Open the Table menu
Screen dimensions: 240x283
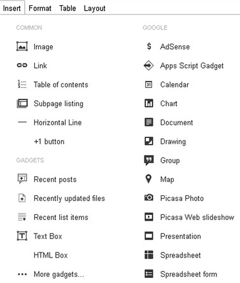coord(67,8)
